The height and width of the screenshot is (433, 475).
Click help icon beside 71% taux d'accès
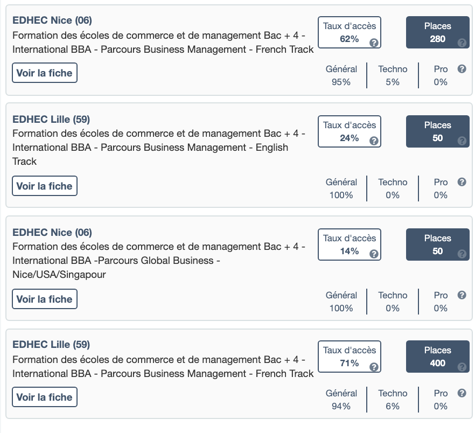374,367
